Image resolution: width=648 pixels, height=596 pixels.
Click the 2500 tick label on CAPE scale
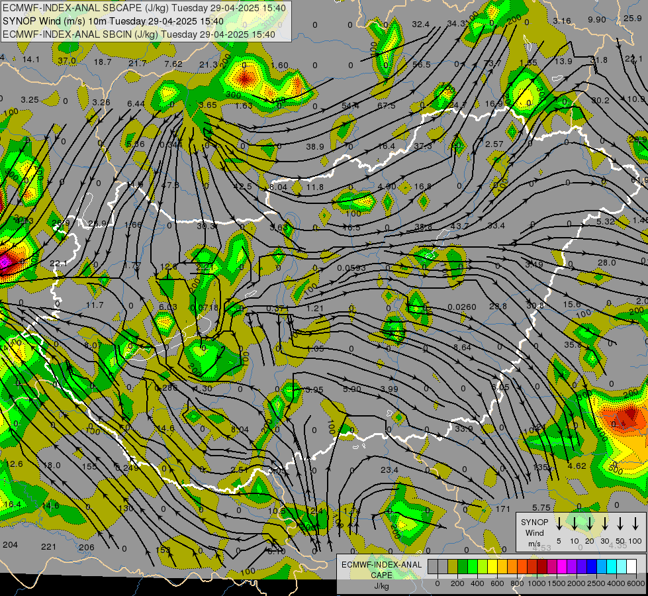pos(596,583)
